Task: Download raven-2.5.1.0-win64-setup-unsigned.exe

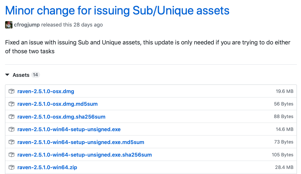Action: pos(69,129)
